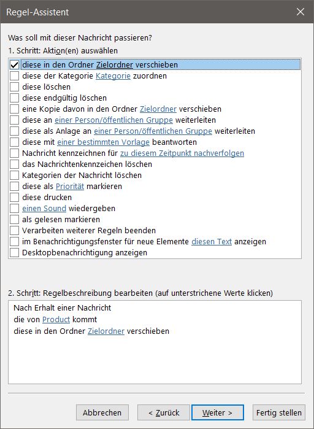Open 'einen Sound' link
This screenshot has height=429, width=314.
pyautogui.click(x=44, y=209)
